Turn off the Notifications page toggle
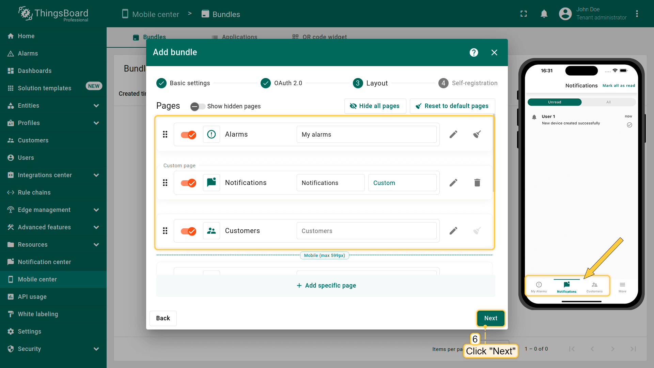The image size is (654, 368). 188,183
